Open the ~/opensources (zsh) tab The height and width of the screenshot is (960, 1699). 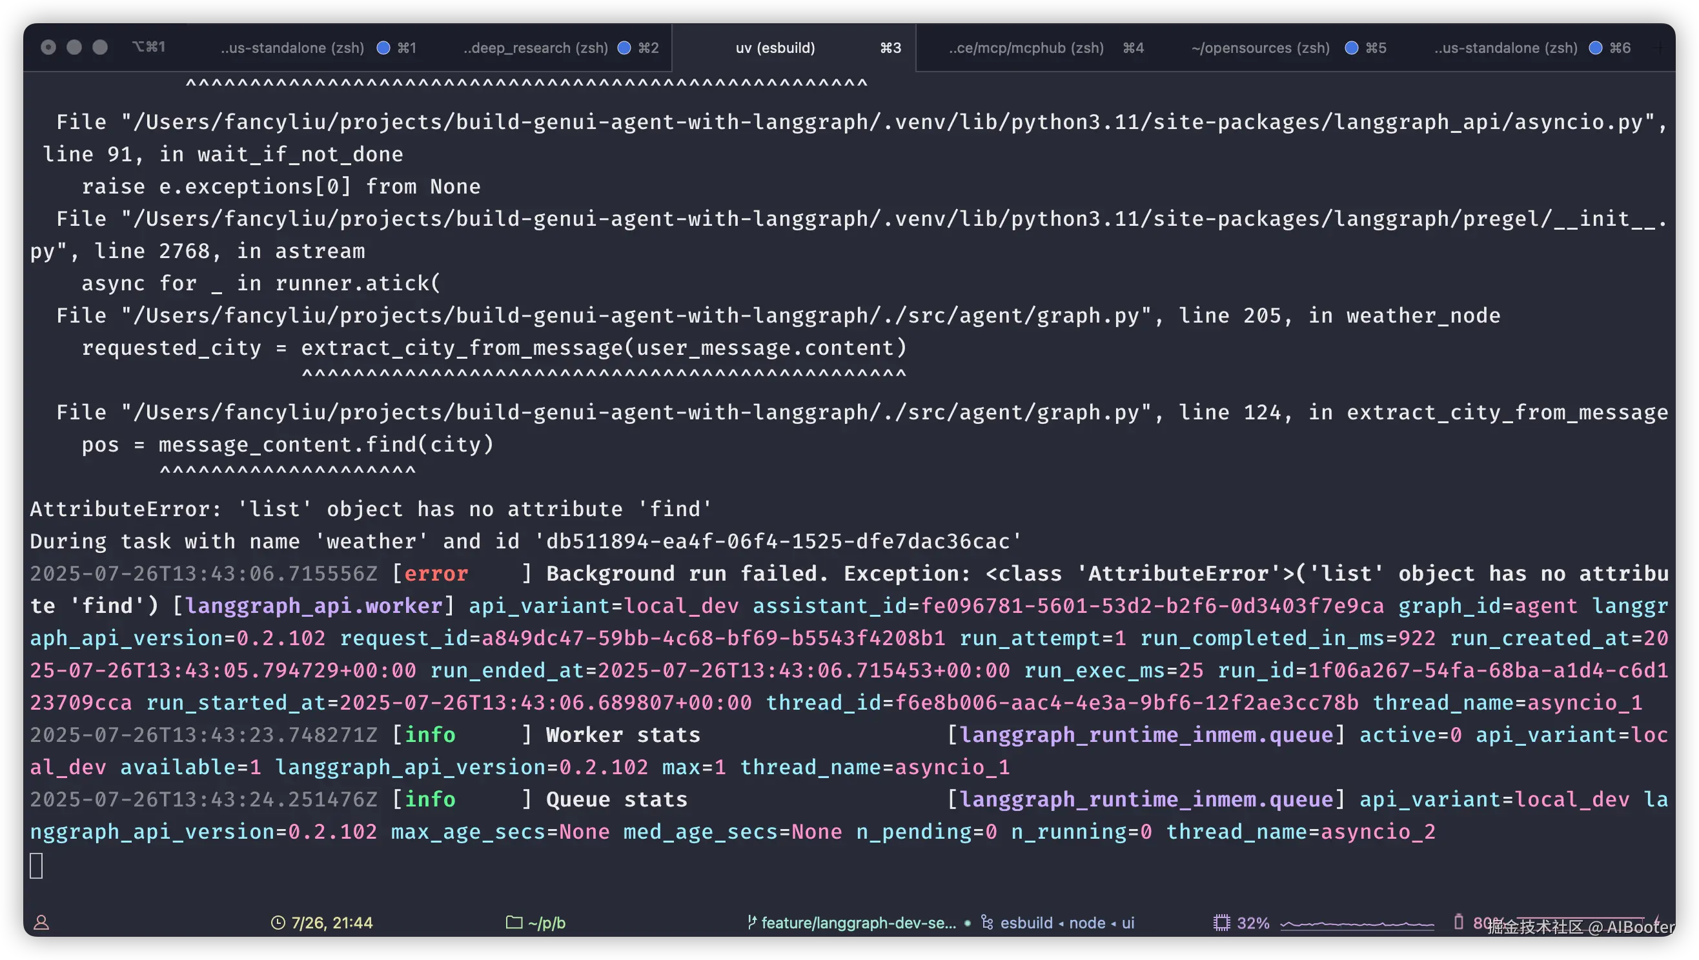coord(1260,48)
